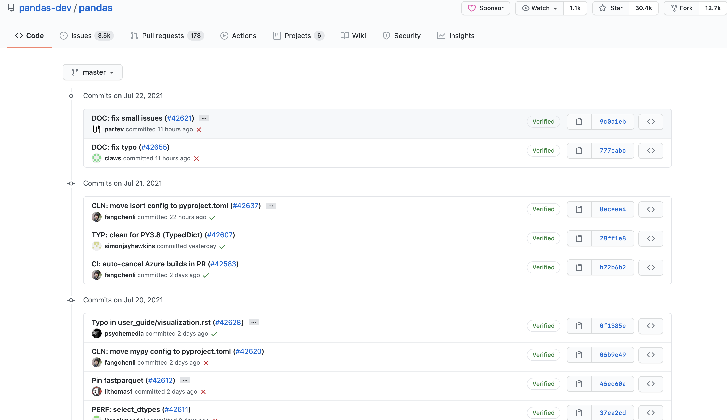Image resolution: width=727 pixels, height=420 pixels.
Task: Open pull request #42607 link
Action: [220, 235]
